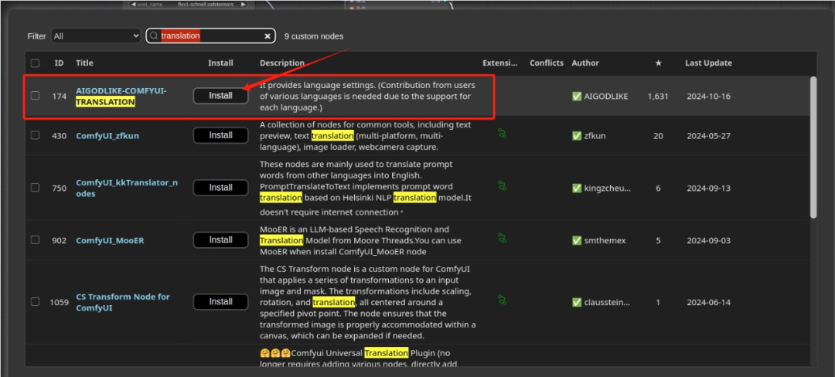This screenshot has width=835, height=377.
Task: Open the extension link icon for CS Transform Node
Action: (x=501, y=300)
